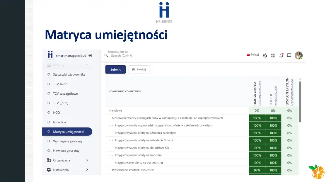Toggle the sidebar pin radio next to smartmanager.cloud
Viewport: 326px width, 182px height.
90,55
